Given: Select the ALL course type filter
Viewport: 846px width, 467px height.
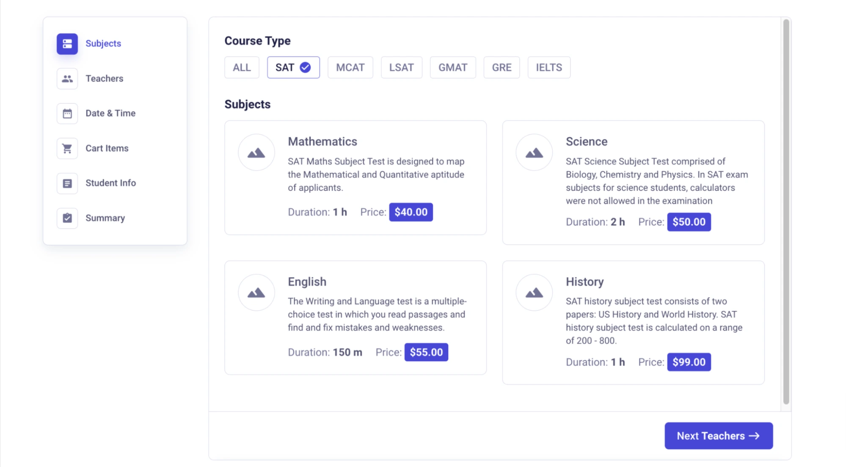Looking at the screenshot, I should pos(242,67).
